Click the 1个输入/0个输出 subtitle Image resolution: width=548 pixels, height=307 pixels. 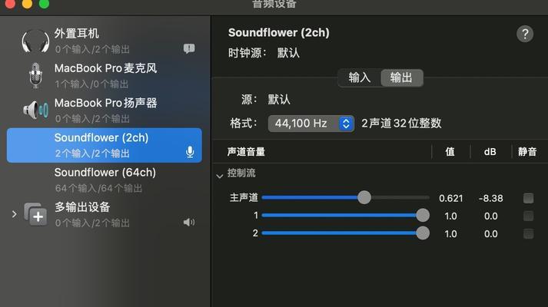click(x=91, y=84)
